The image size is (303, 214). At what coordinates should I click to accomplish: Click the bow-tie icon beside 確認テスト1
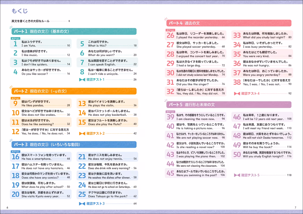(x=82, y=80)
